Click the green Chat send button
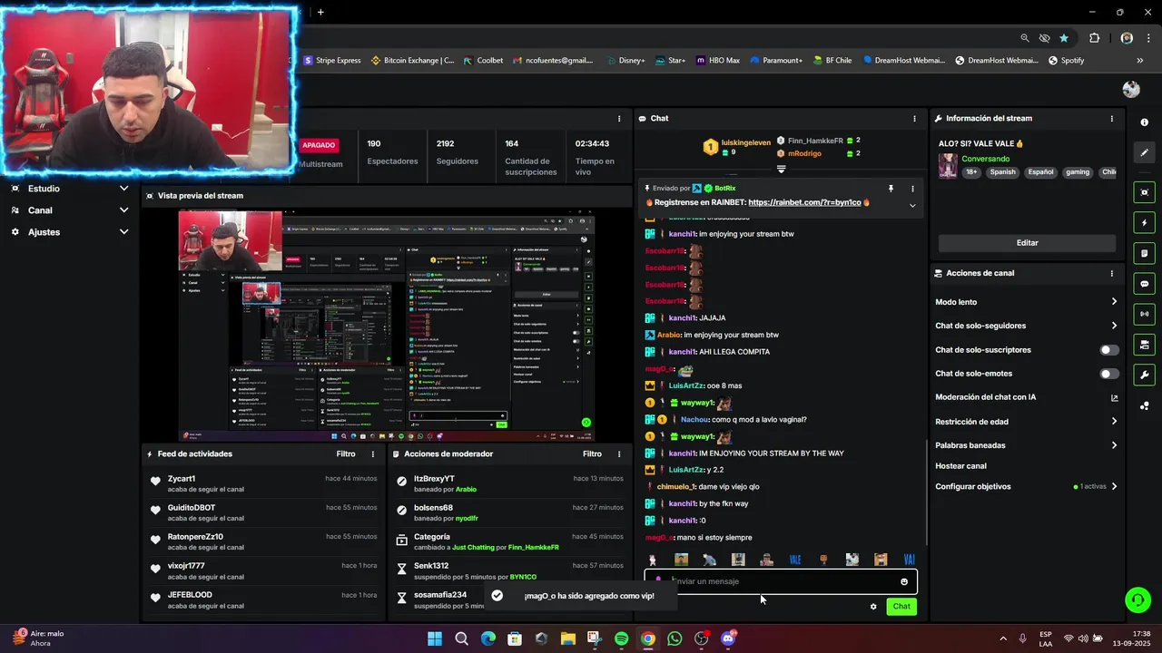1162x653 pixels. tap(901, 607)
